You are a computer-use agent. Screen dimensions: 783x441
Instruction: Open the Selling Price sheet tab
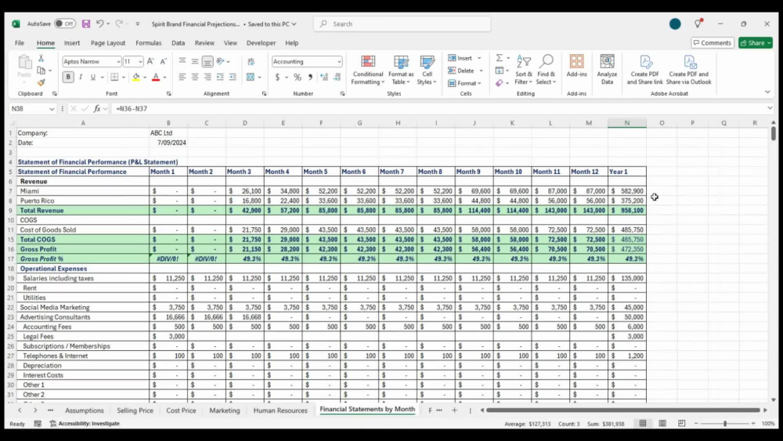[x=135, y=410]
